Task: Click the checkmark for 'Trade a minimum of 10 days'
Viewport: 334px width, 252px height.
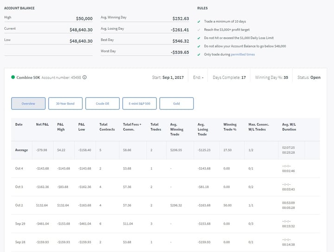Action: [x=199, y=22]
